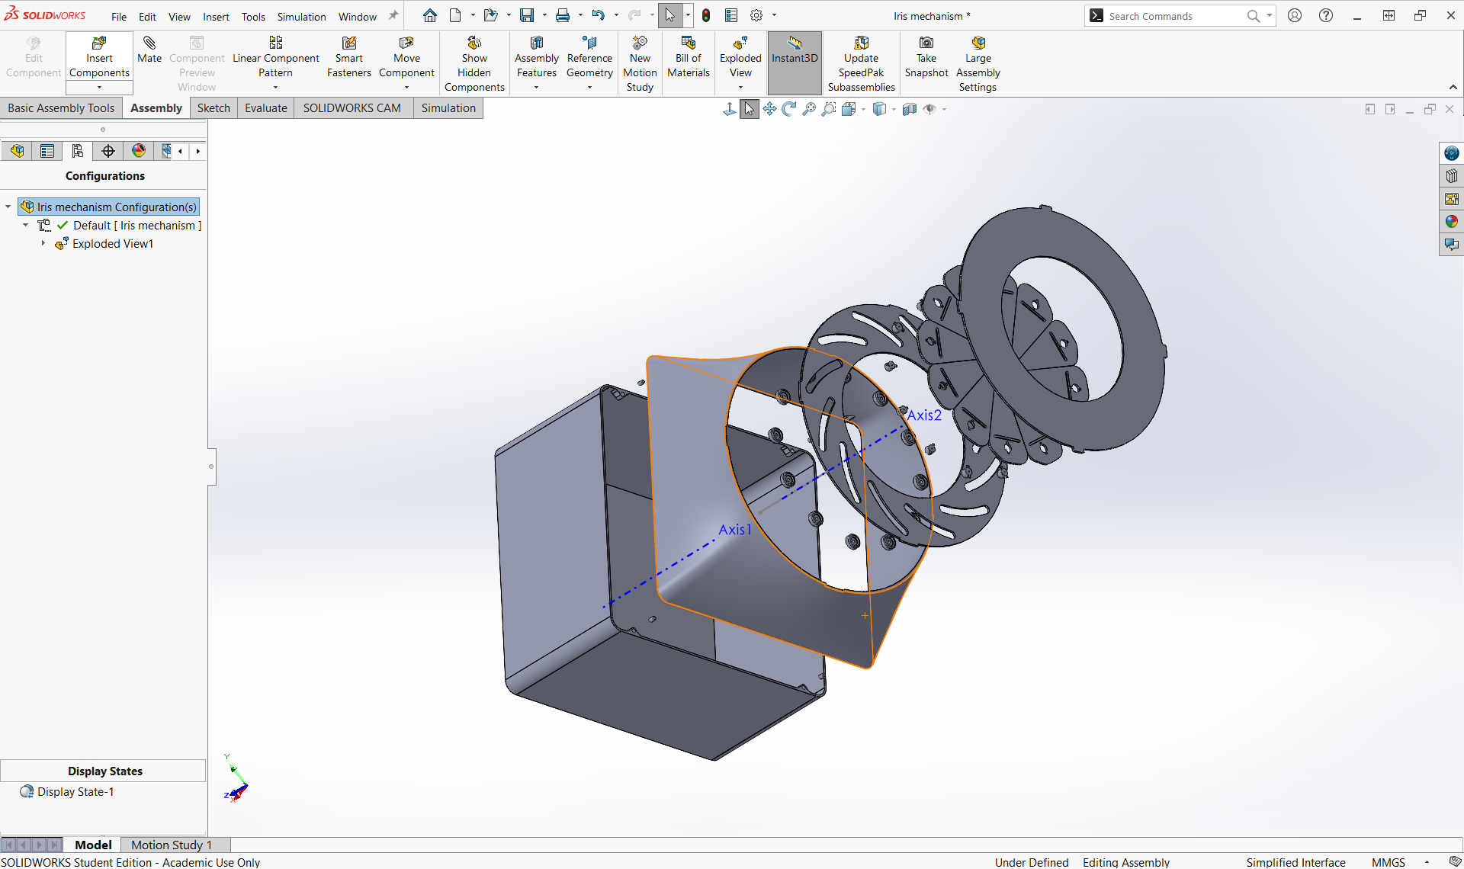Toggle the Section View in the view toolbar

click(910, 109)
